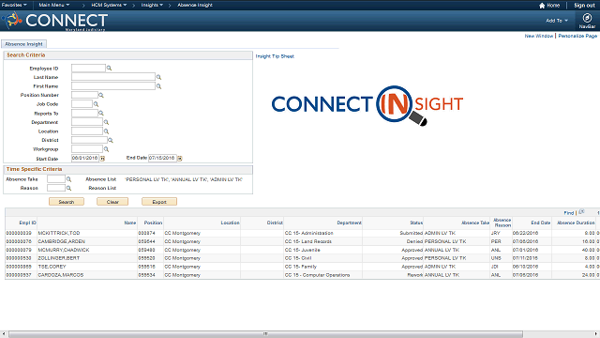The height and width of the screenshot is (338, 600).
Task: Open Reports To lookup magnifier
Action: (x=101, y=114)
